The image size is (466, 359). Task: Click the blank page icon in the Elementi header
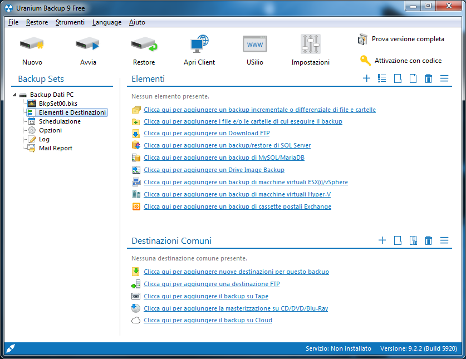[413, 78]
